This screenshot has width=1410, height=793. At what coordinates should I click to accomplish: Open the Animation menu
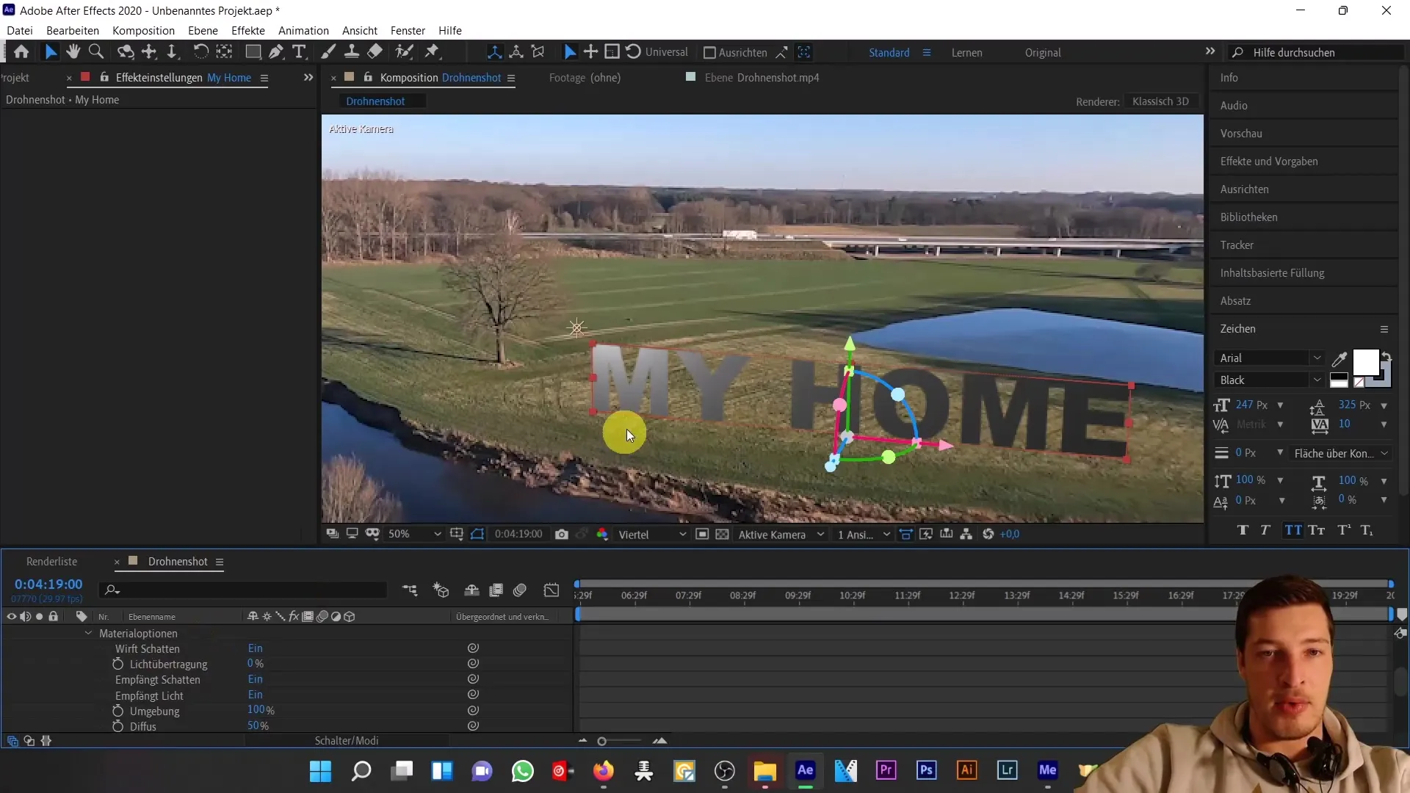point(303,31)
